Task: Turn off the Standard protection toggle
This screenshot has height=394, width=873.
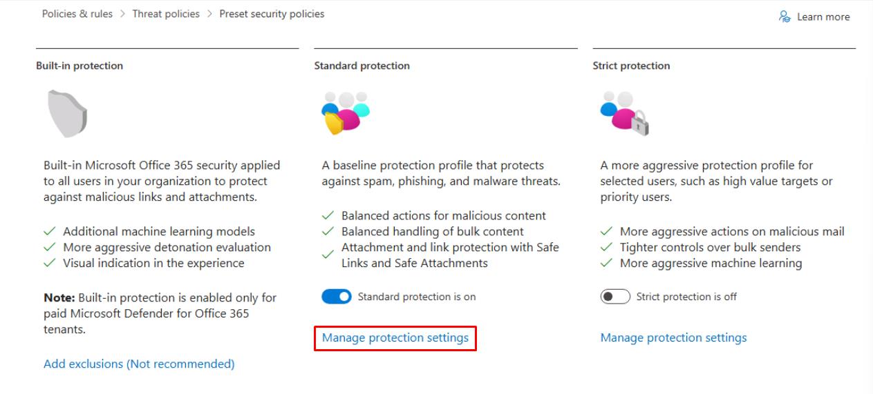Action: click(x=337, y=297)
